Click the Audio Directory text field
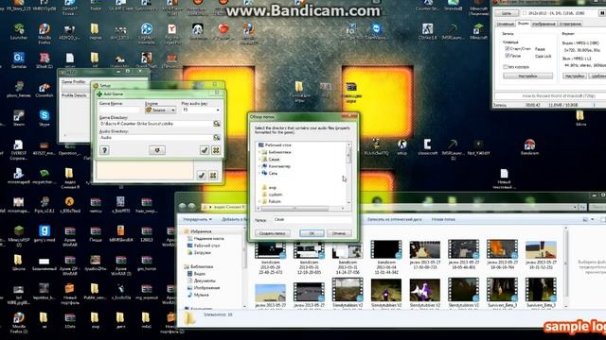Image resolution: width=606 pixels, height=340 pixels. [155, 137]
